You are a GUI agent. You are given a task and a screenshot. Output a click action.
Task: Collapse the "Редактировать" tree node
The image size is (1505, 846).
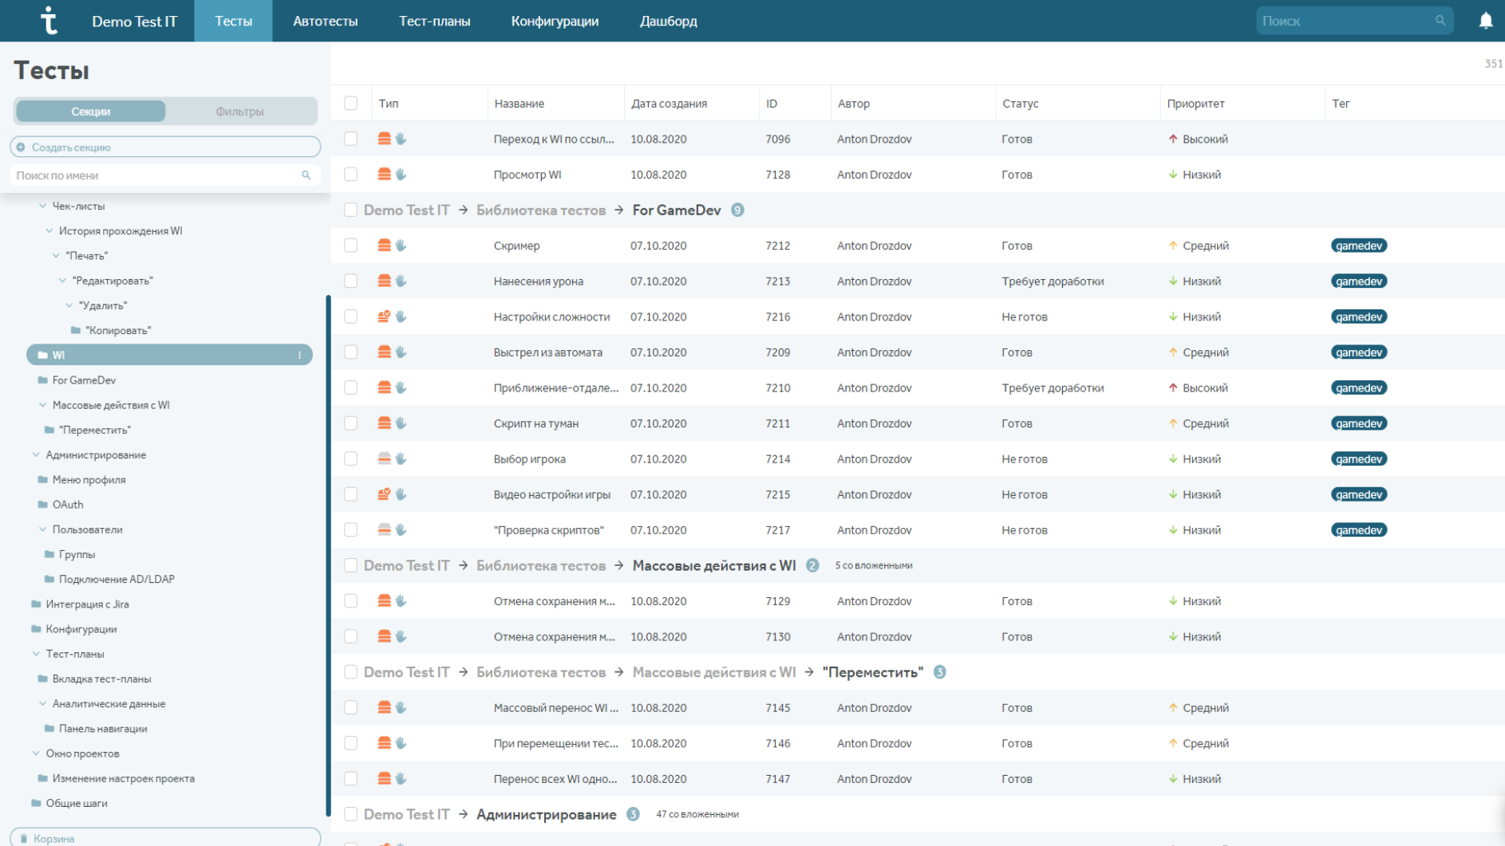62,281
